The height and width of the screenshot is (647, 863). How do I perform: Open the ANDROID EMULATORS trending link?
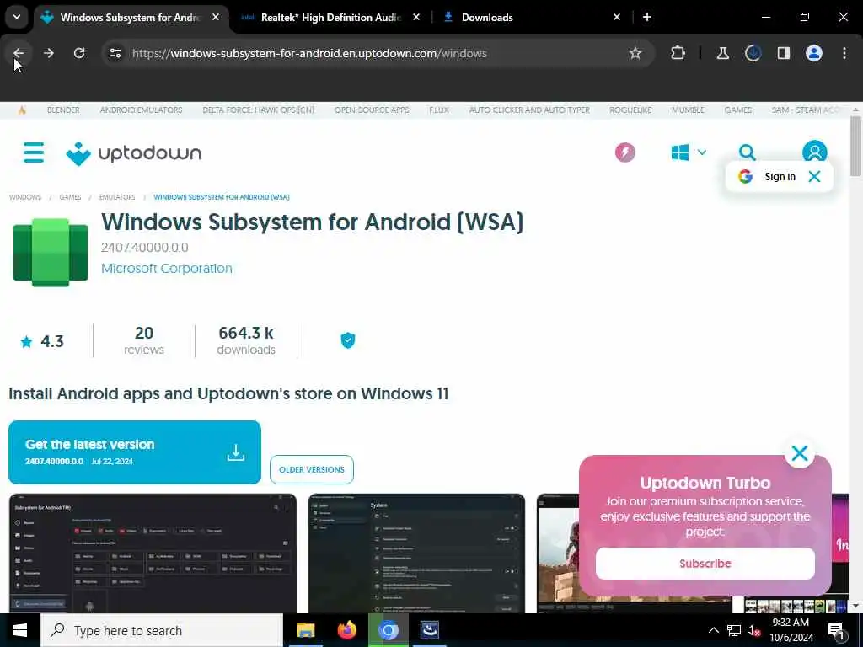coord(141,110)
